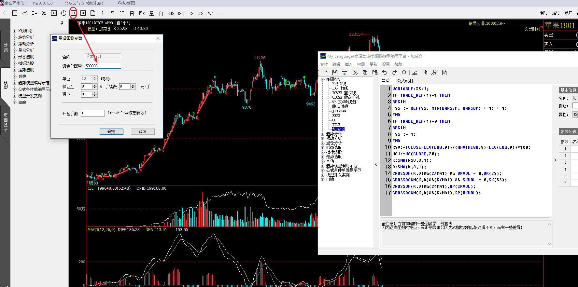Click the 确定 button in backtest dialog
Image resolution: width=578 pixels, height=287 pixels.
point(111,131)
